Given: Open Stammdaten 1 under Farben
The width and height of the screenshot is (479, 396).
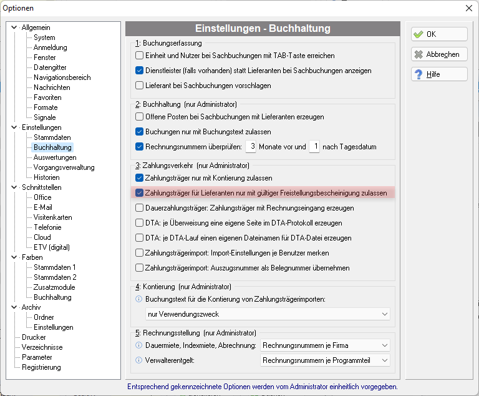Looking at the screenshot, I should 54,267.
